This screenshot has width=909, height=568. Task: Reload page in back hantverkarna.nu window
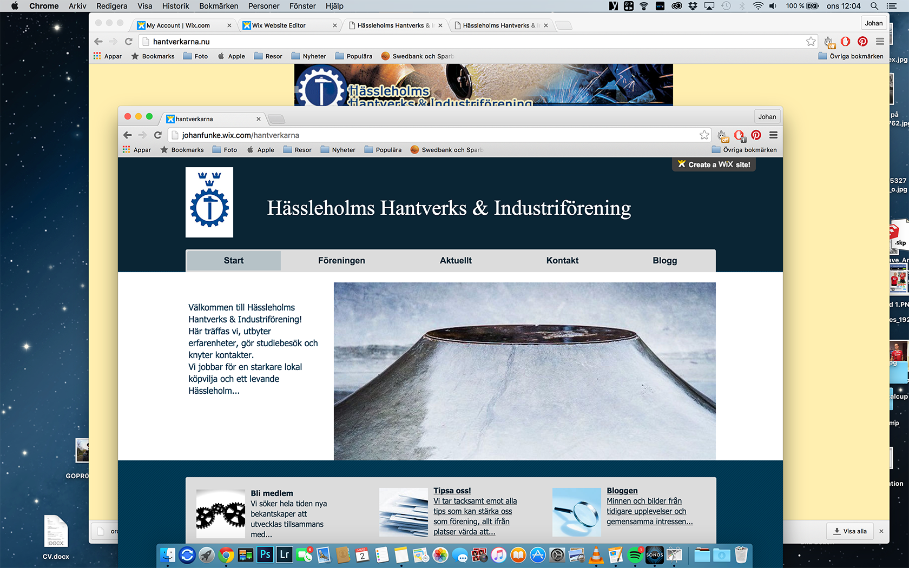pyautogui.click(x=129, y=42)
